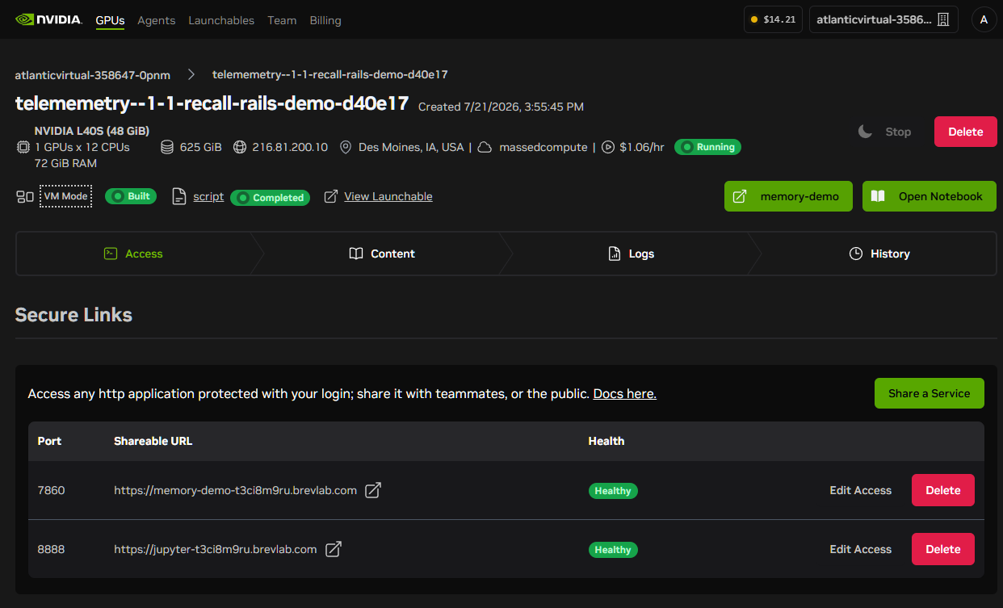Image resolution: width=1003 pixels, height=608 pixels.
Task: Click the Share a Service button
Action: (x=930, y=393)
